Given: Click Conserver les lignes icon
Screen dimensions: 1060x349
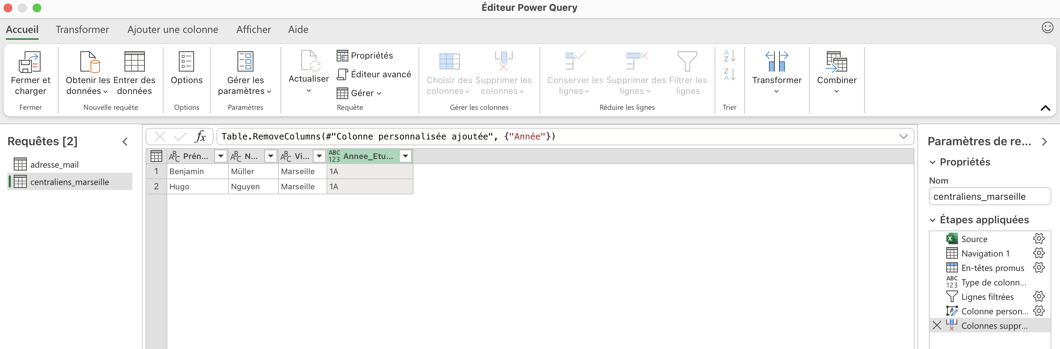Looking at the screenshot, I should click(x=575, y=61).
